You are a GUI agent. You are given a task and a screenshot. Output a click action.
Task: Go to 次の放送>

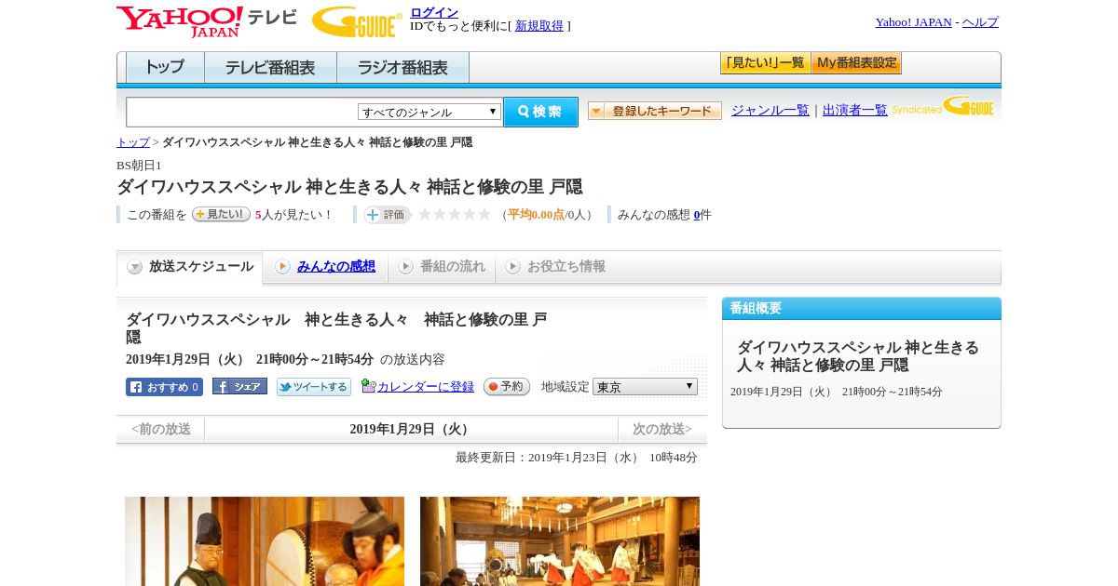coord(662,430)
